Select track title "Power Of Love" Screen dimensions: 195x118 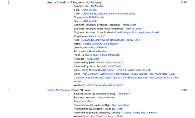coord(80,90)
